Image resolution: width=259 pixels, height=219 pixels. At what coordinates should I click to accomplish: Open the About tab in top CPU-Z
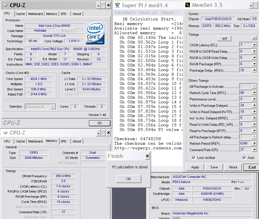point(77,14)
